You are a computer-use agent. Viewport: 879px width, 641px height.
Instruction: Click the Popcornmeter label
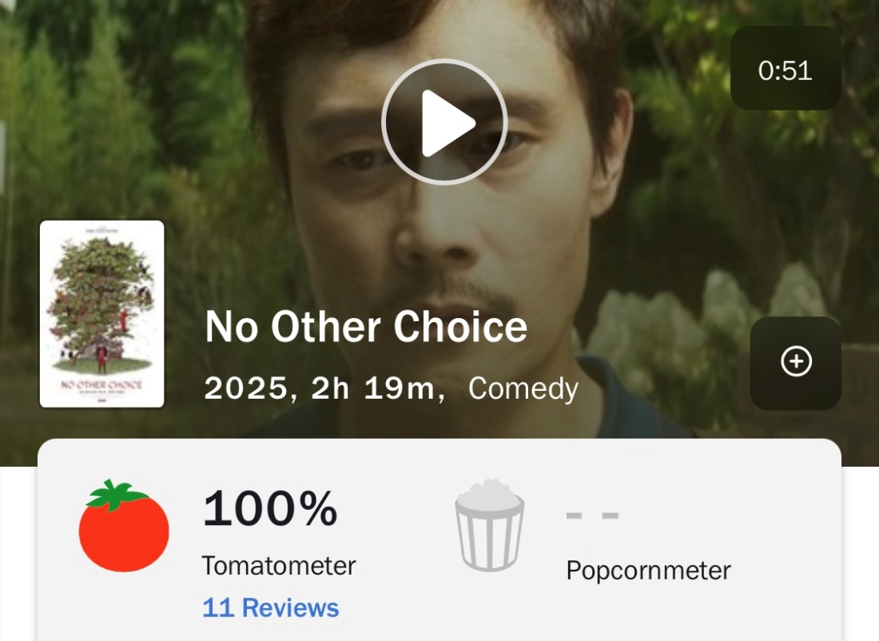[x=648, y=571]
